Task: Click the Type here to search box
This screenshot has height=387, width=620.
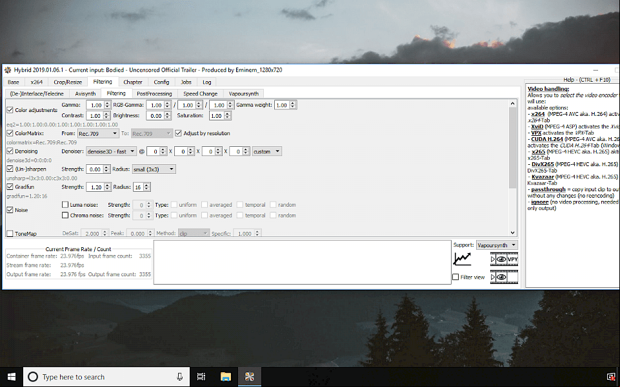Action: point(106,377)
